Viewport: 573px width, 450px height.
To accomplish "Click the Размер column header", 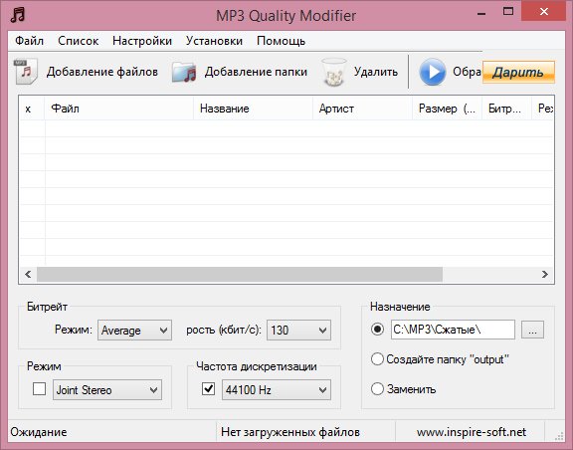I will (x=447, y=109).
